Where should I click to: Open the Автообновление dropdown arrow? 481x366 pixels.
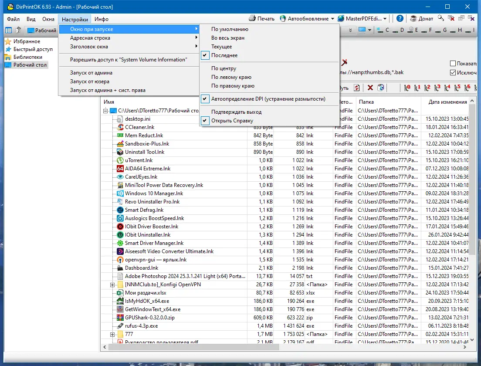pos(332,19)
